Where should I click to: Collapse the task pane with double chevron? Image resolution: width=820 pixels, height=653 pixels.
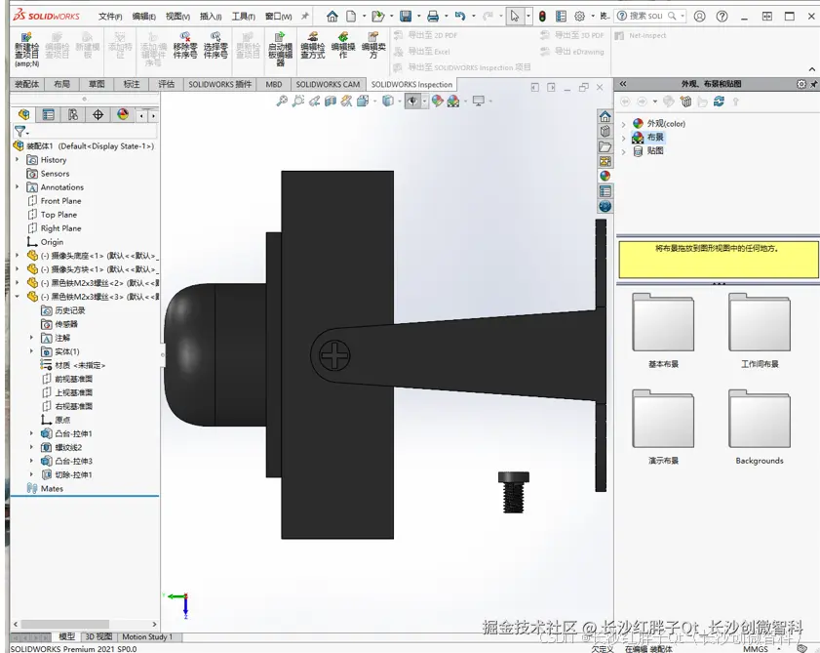tap(623, 84)
